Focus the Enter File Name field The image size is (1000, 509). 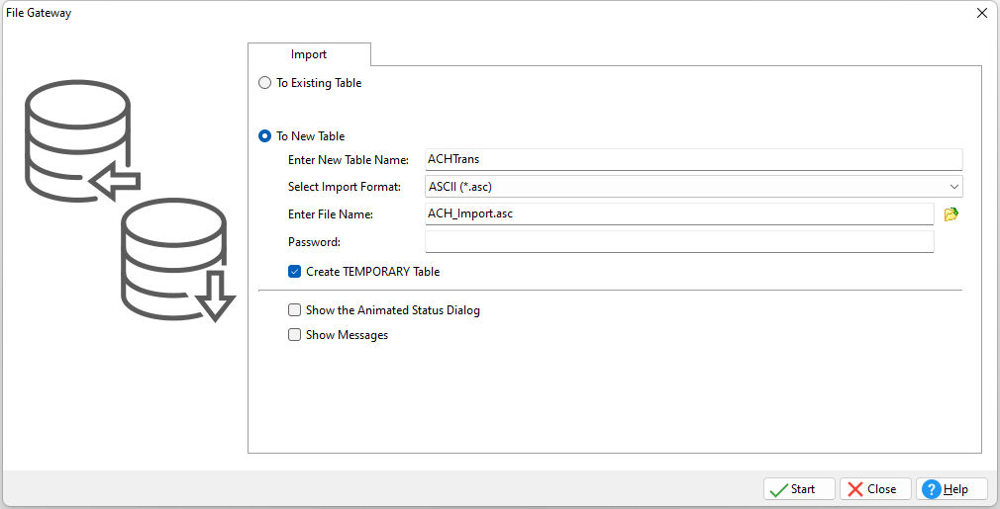point(679,213)
